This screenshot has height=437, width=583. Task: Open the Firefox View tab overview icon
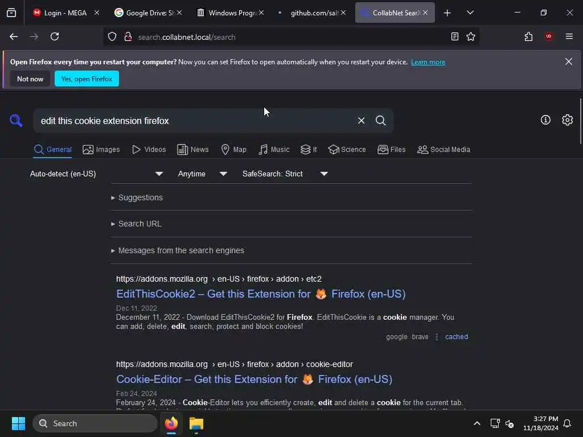[x=11, y=13]
